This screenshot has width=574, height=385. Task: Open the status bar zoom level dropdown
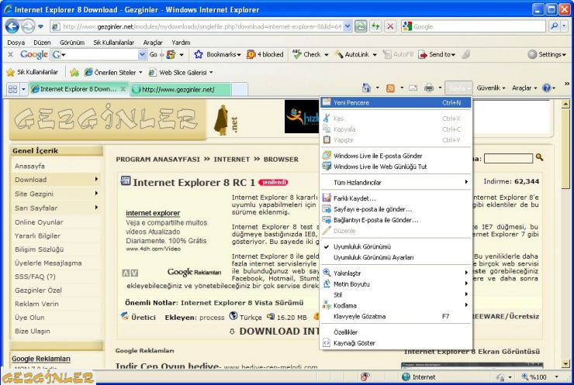(x=557, y=376)
